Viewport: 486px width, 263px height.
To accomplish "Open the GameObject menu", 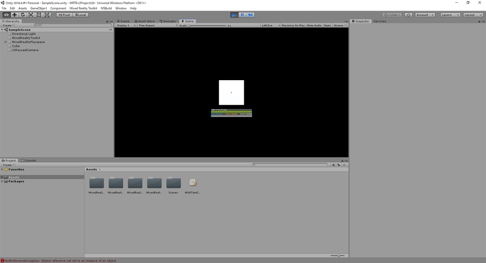I will (38, 8).
